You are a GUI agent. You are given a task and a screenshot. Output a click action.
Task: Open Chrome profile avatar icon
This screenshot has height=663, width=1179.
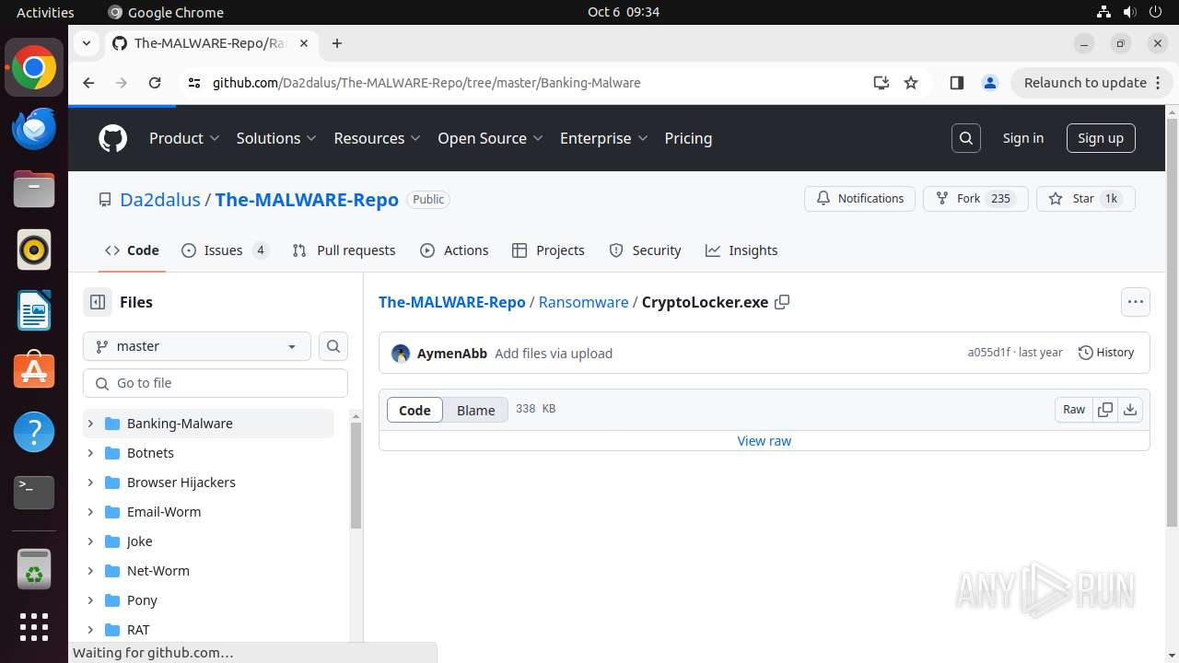(x=990, y=83)
